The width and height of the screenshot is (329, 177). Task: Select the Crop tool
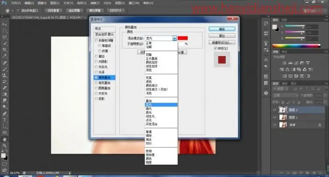5,50
